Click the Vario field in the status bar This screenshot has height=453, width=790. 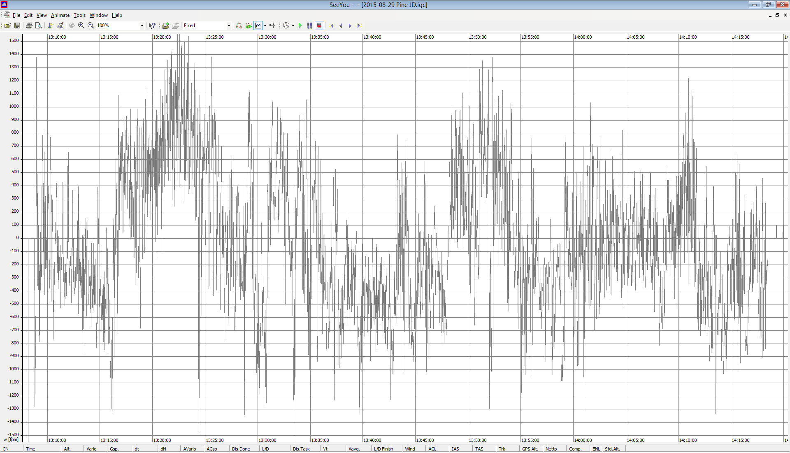[x=91, y=449]
